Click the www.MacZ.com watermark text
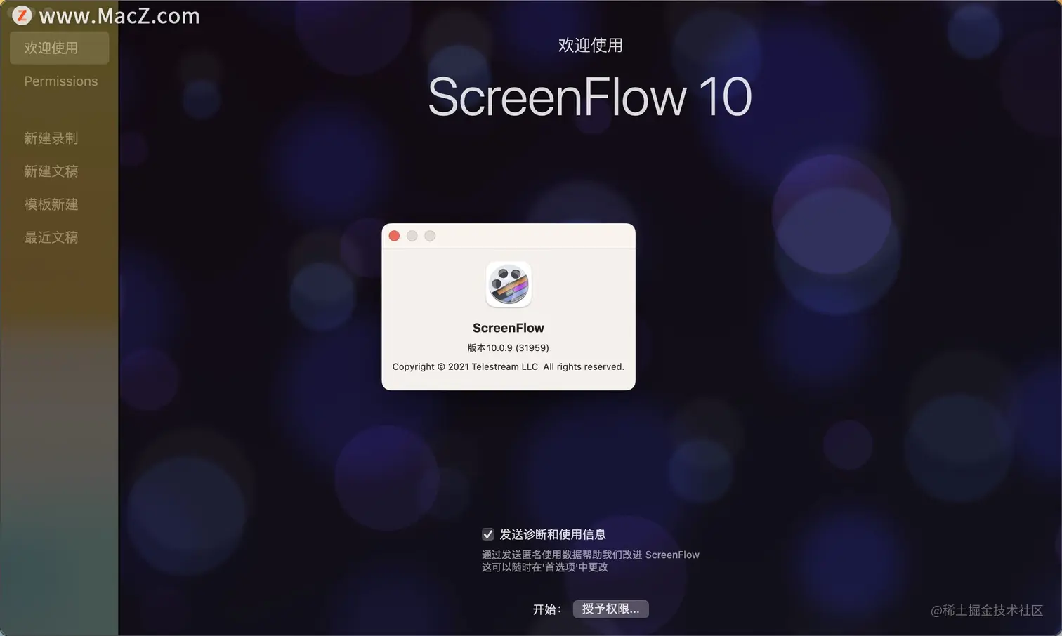This screenshot has width=1062, height=636. 119,15
